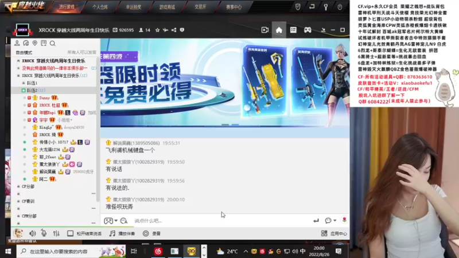Screen dimensions: 459x258
Task: Expand the 队伍1 subchannel
Action: click(24, 83)
